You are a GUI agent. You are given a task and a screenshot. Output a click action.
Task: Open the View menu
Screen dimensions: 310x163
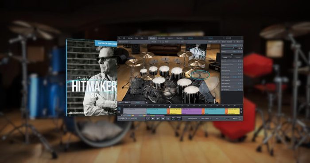tap(136, 38)
